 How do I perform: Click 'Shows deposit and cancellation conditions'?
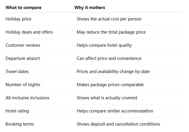118,124
